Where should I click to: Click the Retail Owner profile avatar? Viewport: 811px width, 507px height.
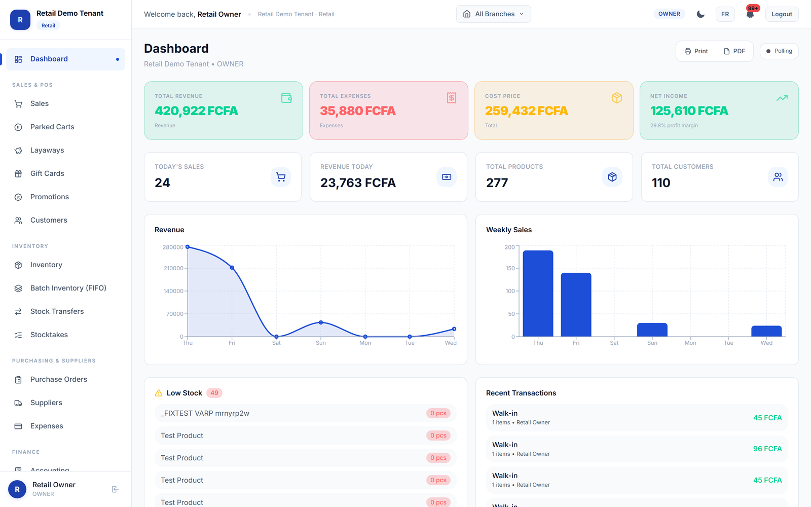17,489
